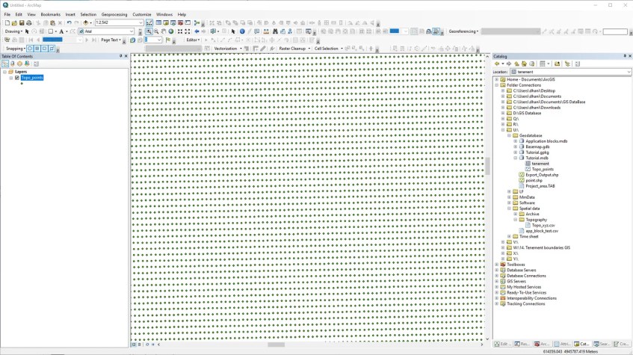Expand the Application blocks.mdb node

[x=515, y=141]
